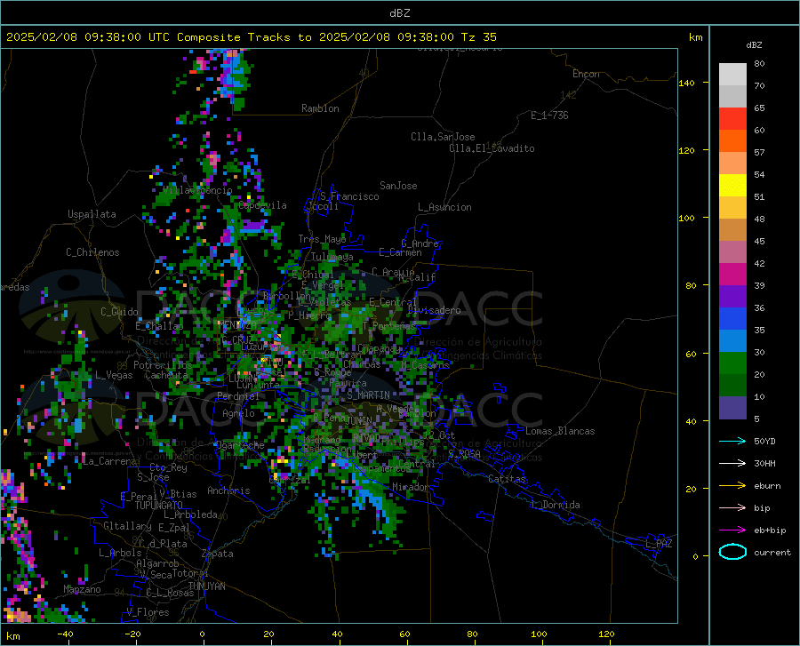Click the Ramblon place label
Viewport: 800px width, 646px height.
pyautogui.click(x=320, y=108)
